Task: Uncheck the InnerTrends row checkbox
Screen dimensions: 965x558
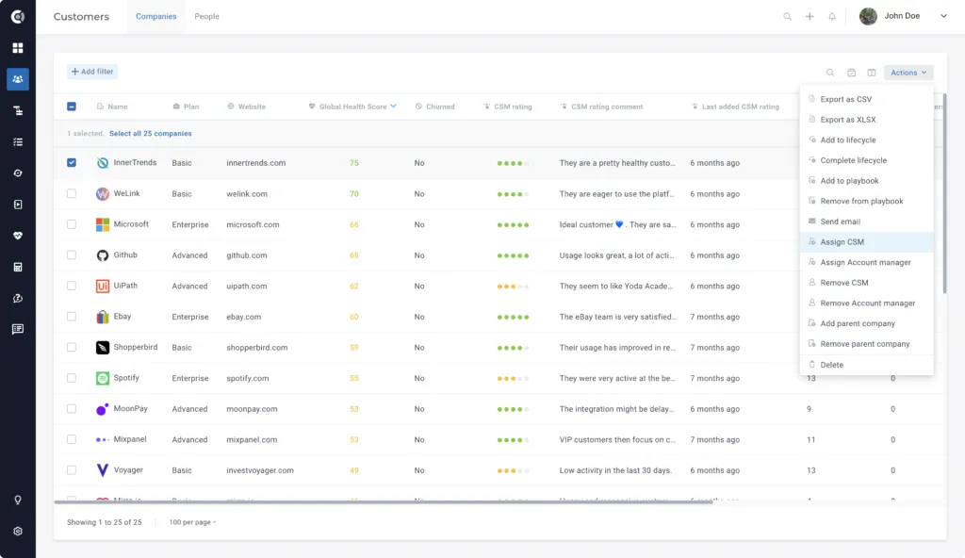Action: [x=72, y=163]
